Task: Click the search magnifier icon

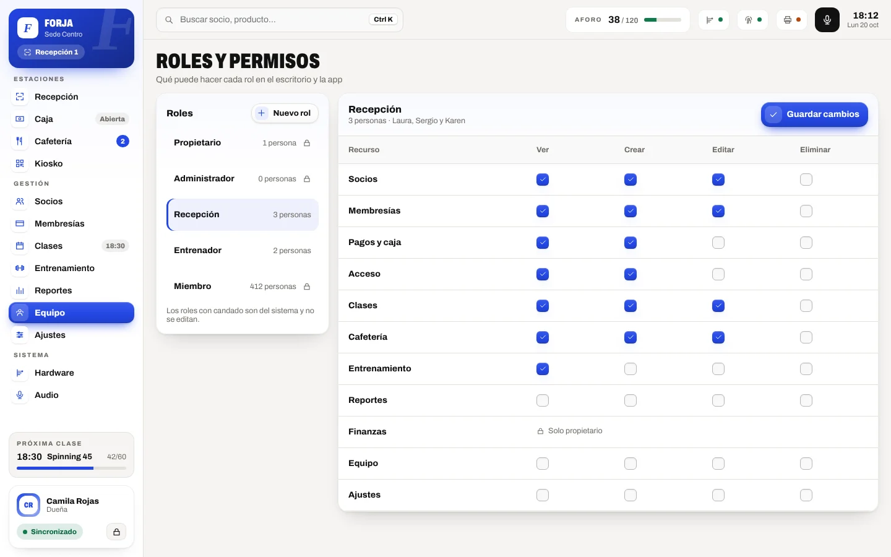Action: point(169,20)
